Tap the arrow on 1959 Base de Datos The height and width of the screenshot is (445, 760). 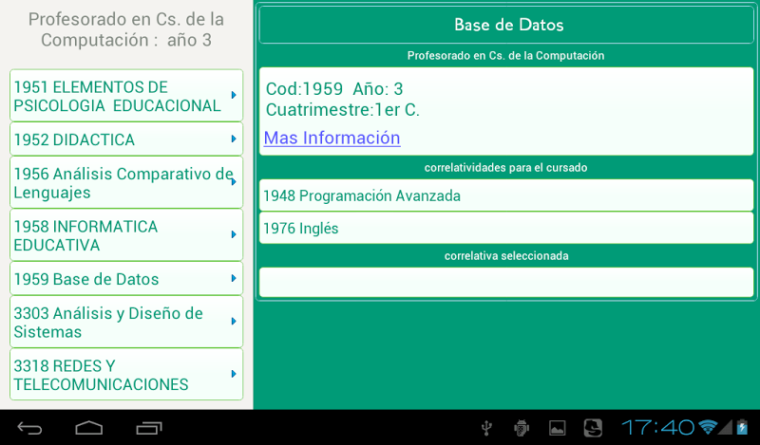[x=234, y=278]
